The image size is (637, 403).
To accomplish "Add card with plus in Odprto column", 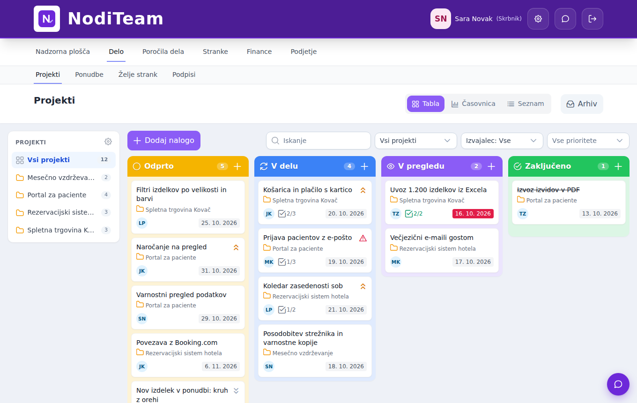I will (237, 166).
